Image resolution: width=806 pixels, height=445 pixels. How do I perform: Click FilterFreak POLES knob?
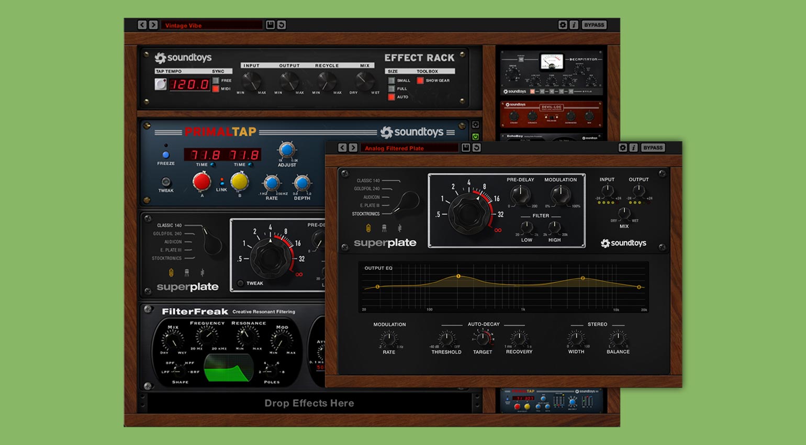(271, 371)
